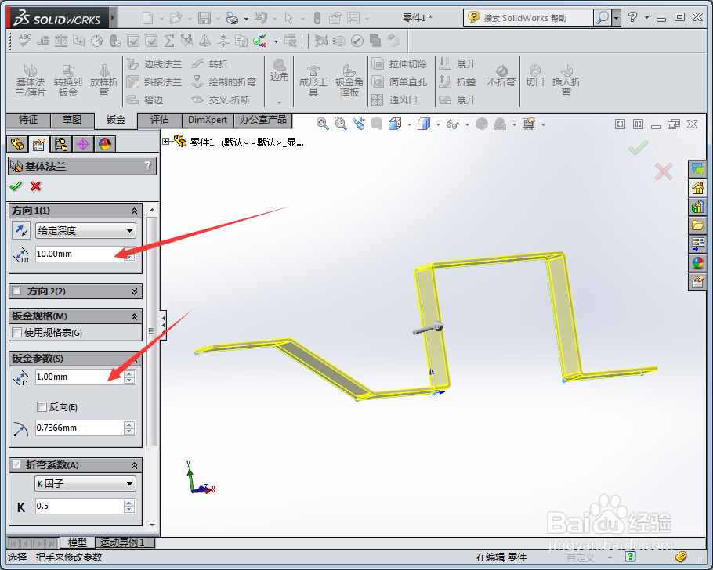
Task: Toggle the Reverse direction (反向) checkbox
Action: click(42, 407)
